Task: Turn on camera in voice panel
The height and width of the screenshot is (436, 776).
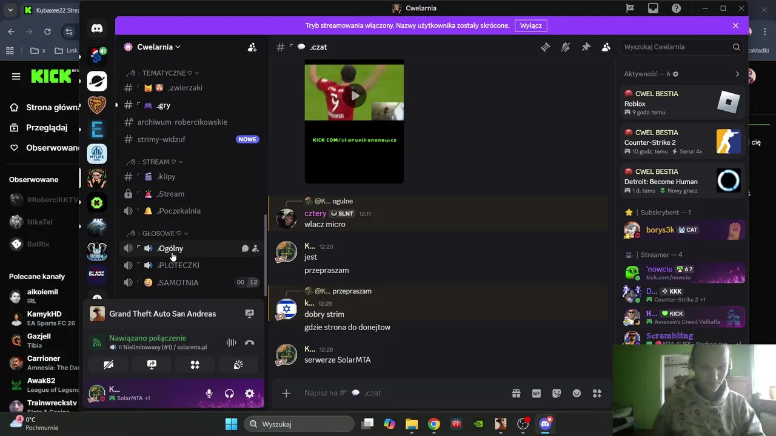Action: point(109,365)
